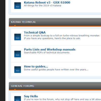Click 'Searchable PDFs of technical documents' description
Viewport: 101px width, 101px height.
click(x=47, y=53)
